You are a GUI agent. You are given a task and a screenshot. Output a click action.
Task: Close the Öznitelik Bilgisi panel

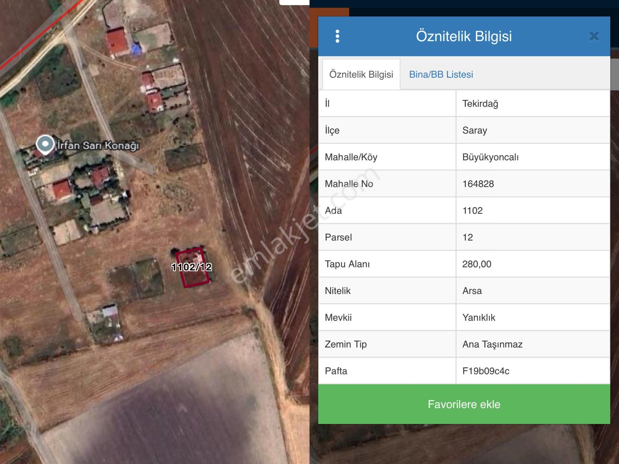coord(594,36)
